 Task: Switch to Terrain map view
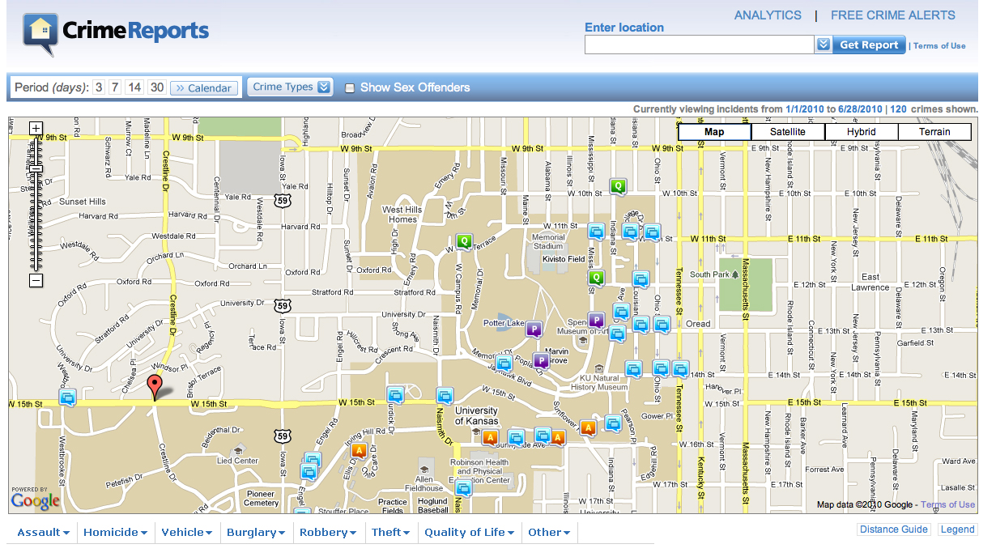(934, 131)
